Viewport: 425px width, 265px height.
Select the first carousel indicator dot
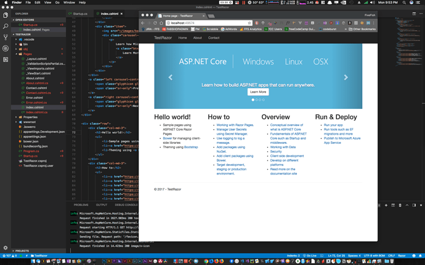point(253,100)
